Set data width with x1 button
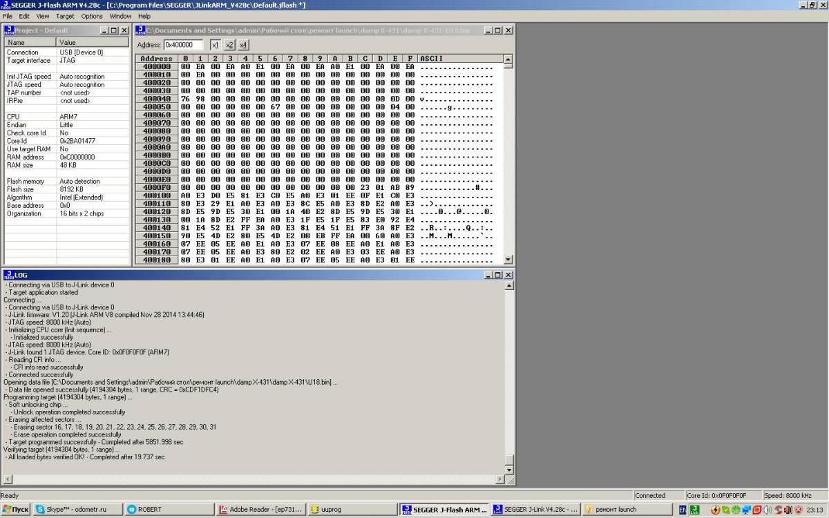This screenshot has width=829, height=518. point(215,45)
